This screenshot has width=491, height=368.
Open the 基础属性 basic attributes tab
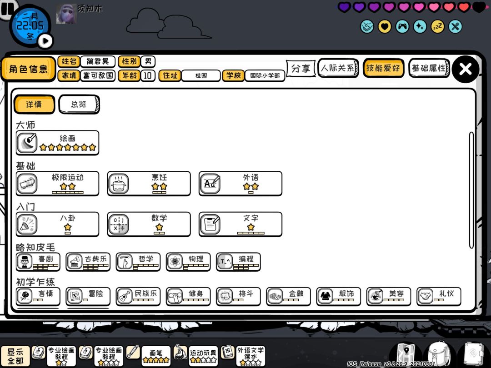click(429, 68)
